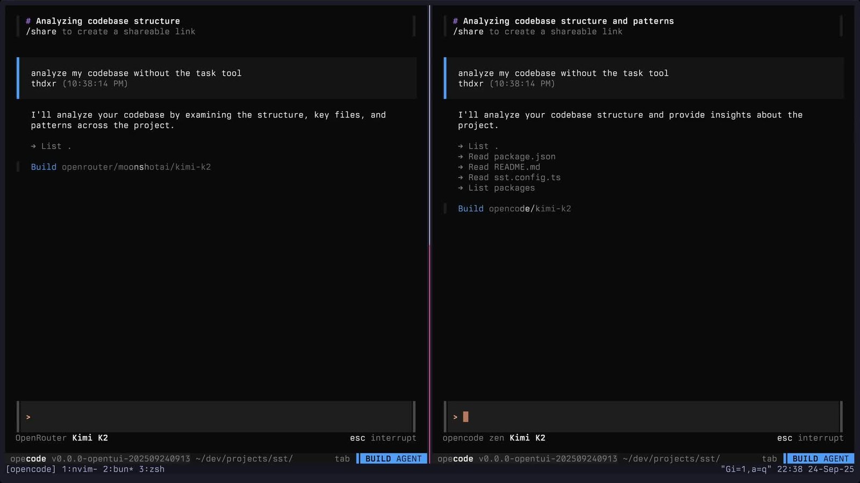Click the left pane assistant reply text

click(x=209, y=120)
